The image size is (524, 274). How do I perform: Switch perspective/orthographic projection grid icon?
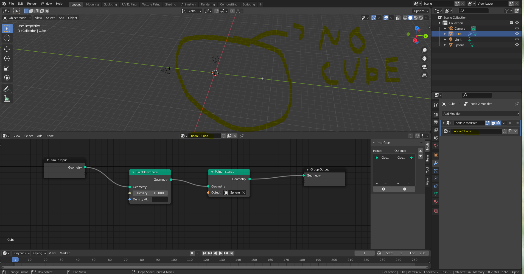coord(424,75)
